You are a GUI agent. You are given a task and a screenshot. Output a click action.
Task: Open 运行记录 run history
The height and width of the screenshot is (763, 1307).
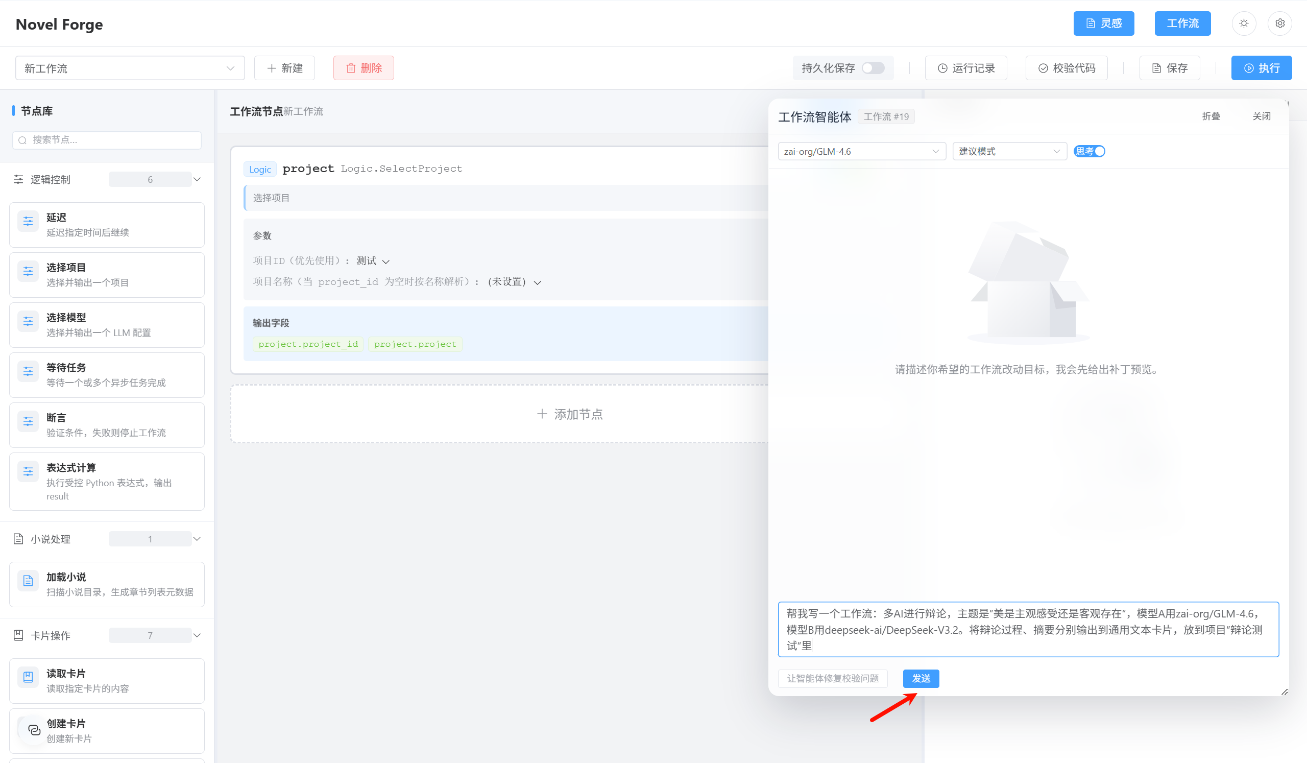click(x=966, y=68)
